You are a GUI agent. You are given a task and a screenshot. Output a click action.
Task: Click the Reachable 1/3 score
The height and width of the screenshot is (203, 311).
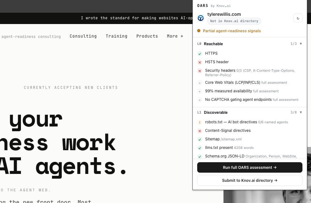coord(294,44)
